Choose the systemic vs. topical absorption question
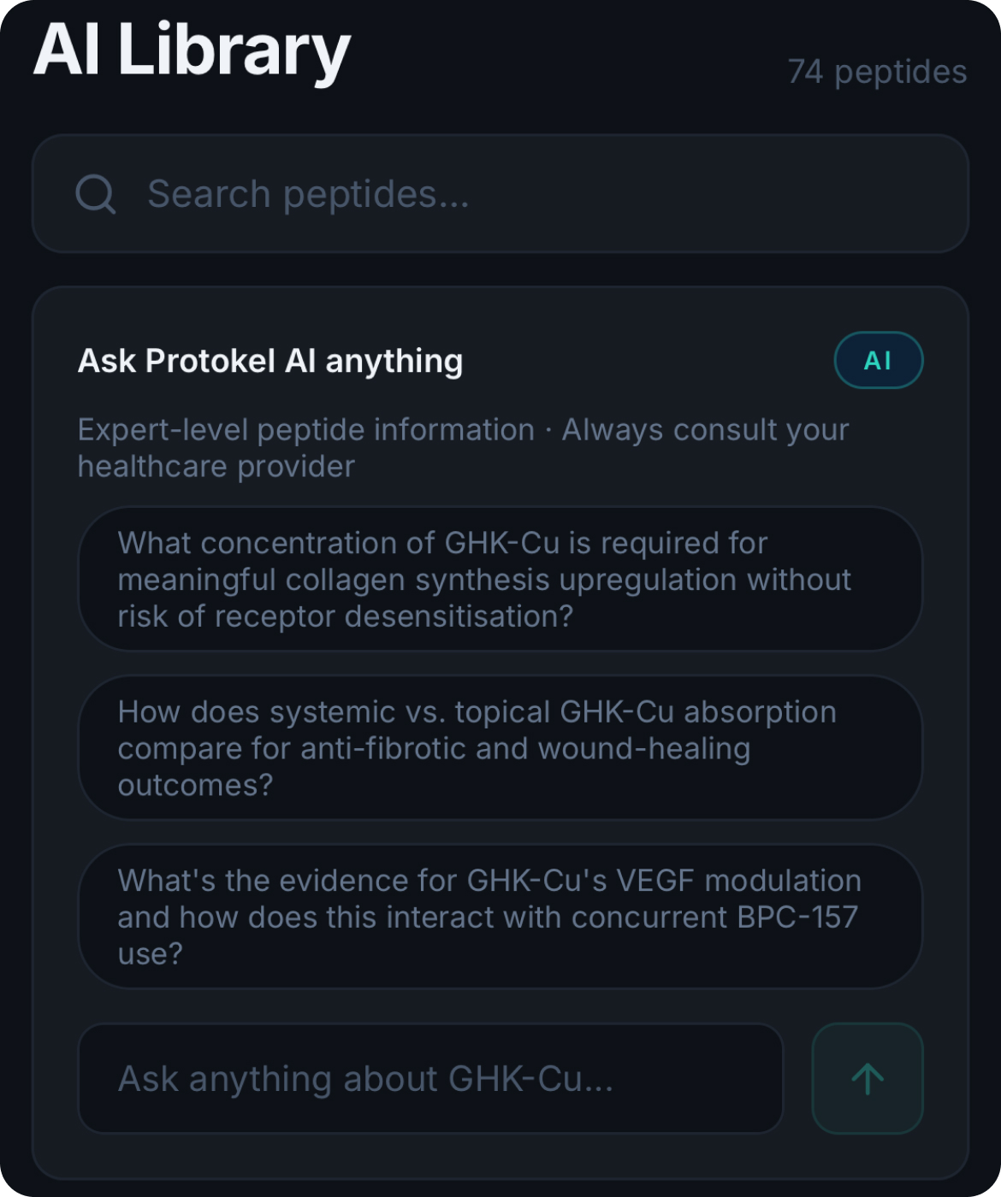 (x=500, y=748)
